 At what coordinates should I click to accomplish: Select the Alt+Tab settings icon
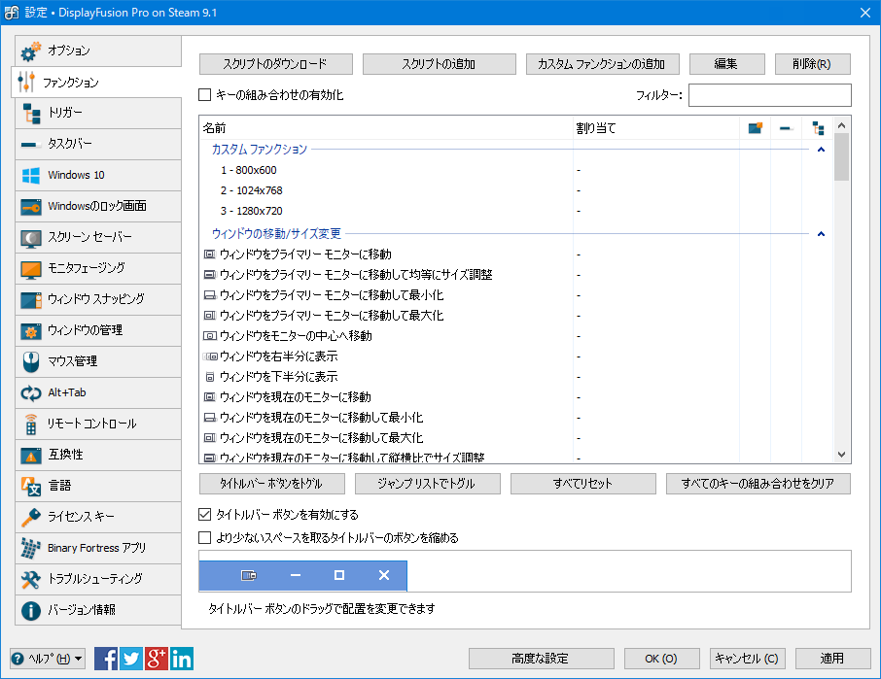pos(29,393)
